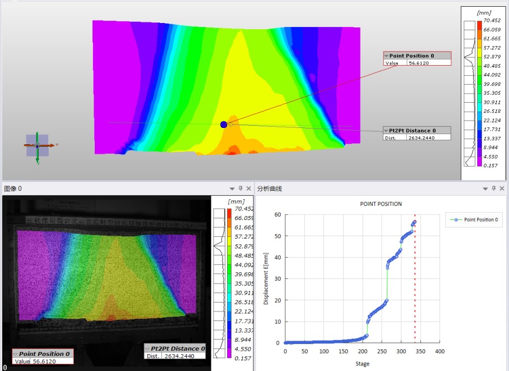Collapse Pt2Pt Distance 0 label in the image panel

tap(148, 349)
